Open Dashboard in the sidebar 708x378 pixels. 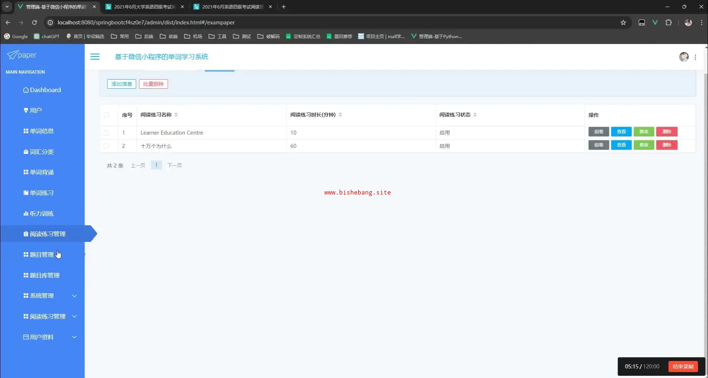click(42, 90)
